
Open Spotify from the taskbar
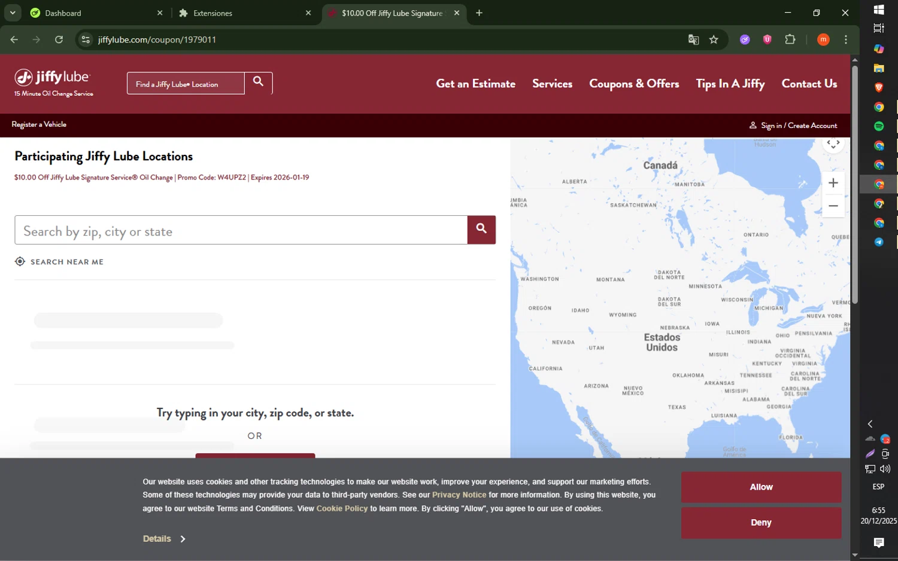[x=878, y=126]
